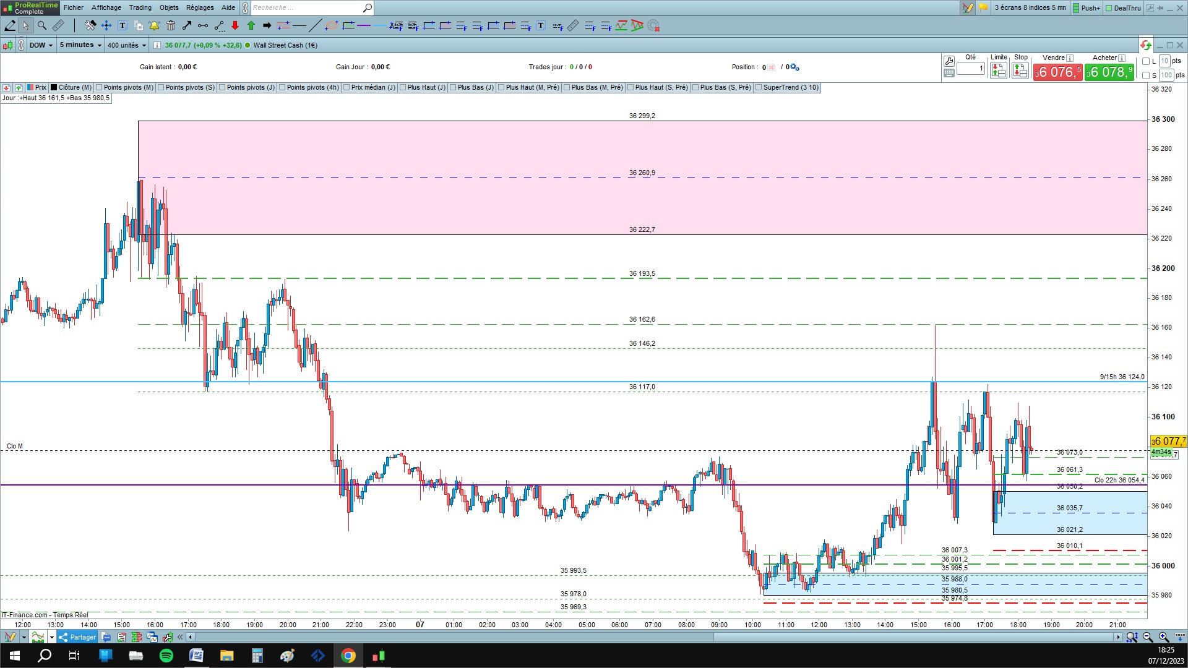Select the green up arrow tool

tap(251, 25)
